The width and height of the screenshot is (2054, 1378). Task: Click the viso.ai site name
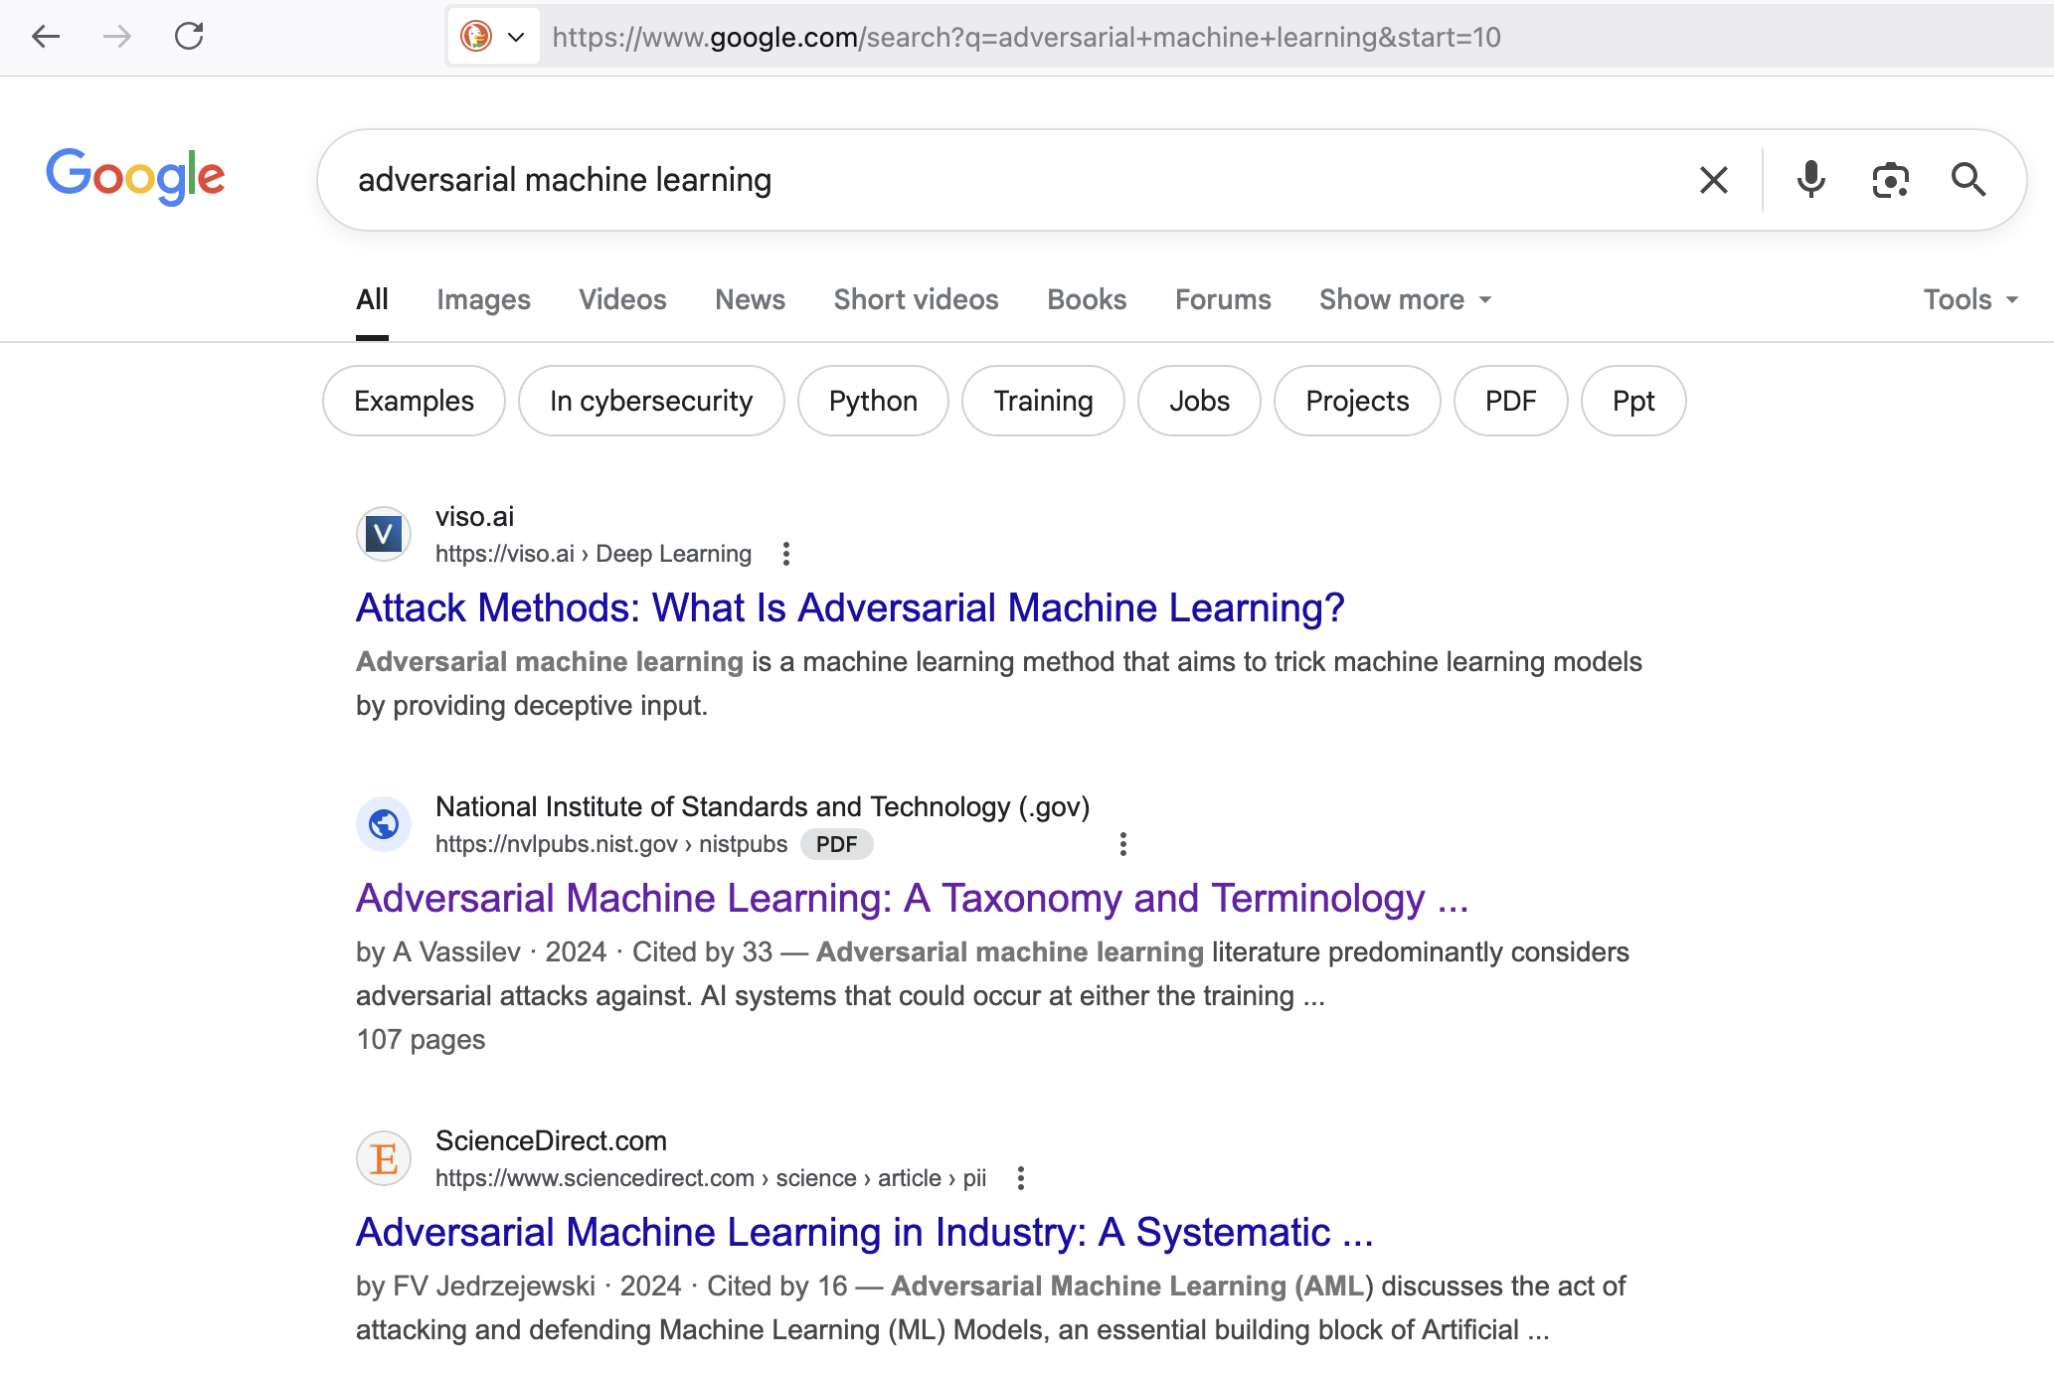tap(474, 517)
